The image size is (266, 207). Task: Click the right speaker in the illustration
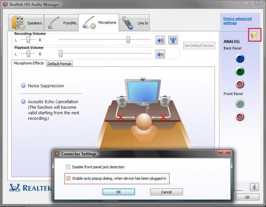tap(165, 102)
